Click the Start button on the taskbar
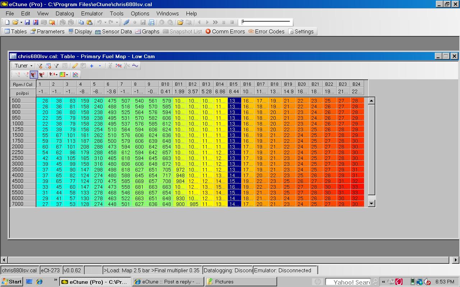The image size is (460, 287). (x=11, y=282)
